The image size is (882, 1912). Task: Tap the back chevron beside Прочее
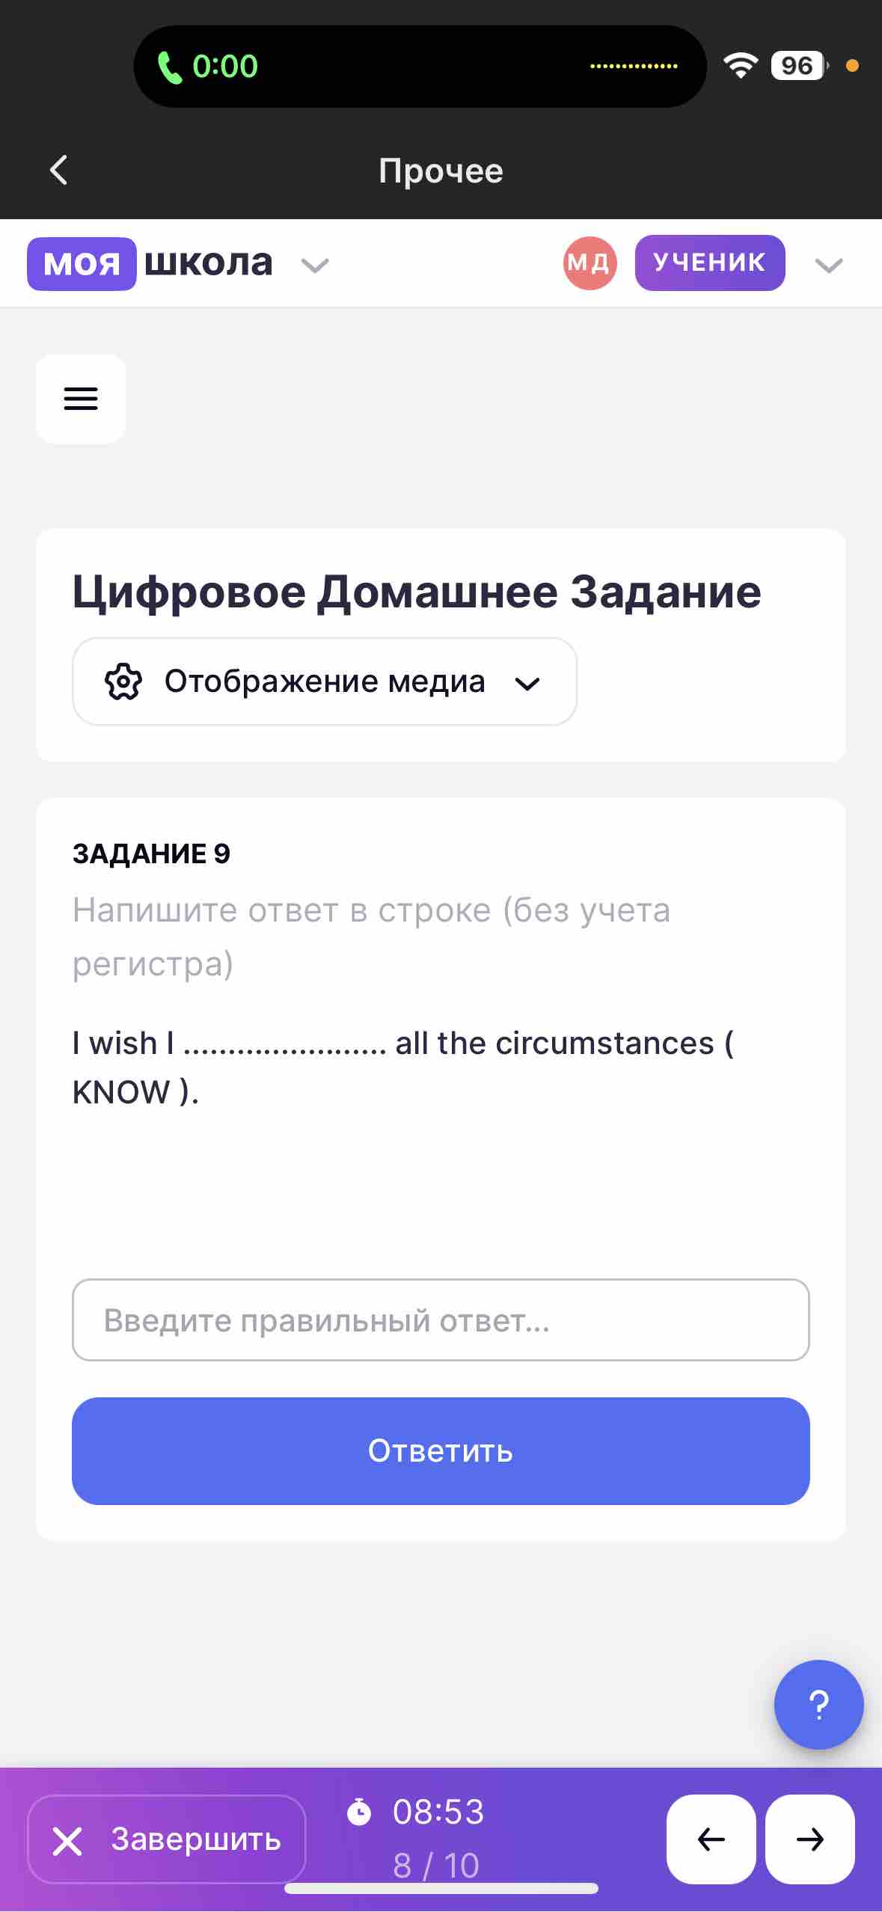pos(59,170)
